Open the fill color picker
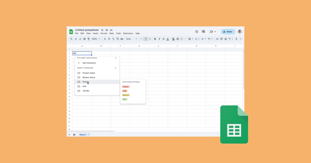The height and width of the screenshot is (163, 311). pyautogui.click(x=173, y=39)
